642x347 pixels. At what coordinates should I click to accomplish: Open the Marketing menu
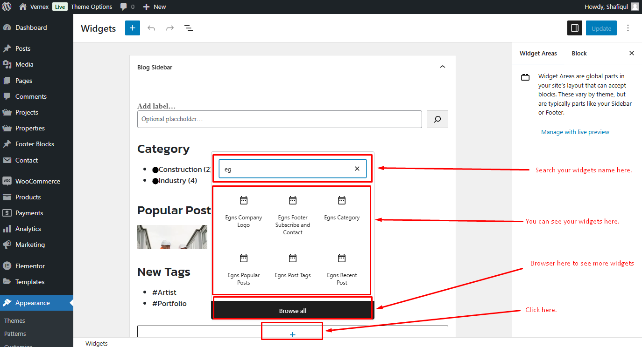(x=30, y=245)
